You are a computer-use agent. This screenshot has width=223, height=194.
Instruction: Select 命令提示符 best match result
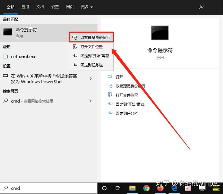point(49,33)
